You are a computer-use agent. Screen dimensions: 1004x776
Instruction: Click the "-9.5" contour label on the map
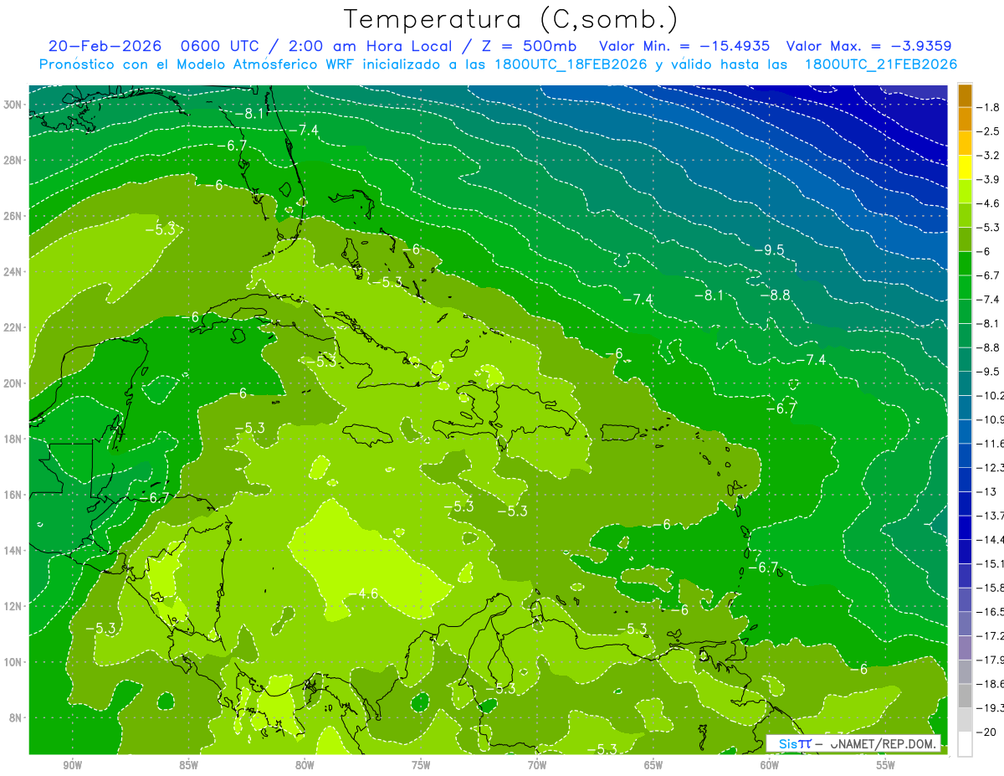click(x=768, y=249)
